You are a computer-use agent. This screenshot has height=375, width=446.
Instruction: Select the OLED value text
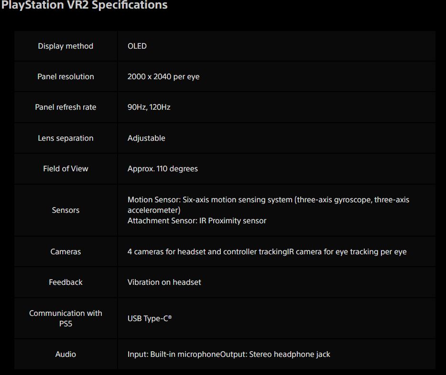137,46
